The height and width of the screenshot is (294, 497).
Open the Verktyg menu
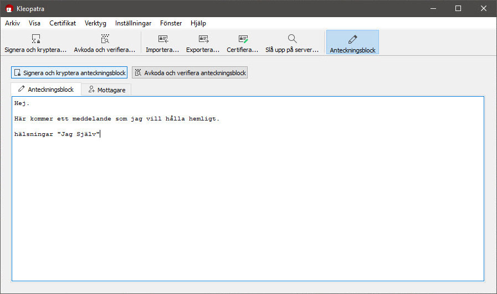95,23
